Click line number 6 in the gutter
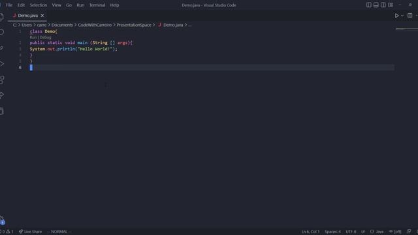Image resolution: width=418 pixels, height=235 pixels. [20, 68]
